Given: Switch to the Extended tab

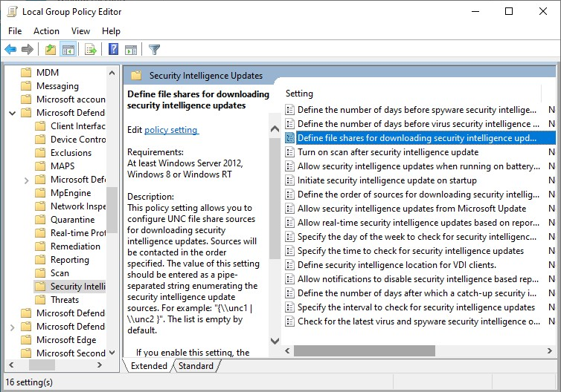Looking at the screenshot, I should [x=149, y=366].
